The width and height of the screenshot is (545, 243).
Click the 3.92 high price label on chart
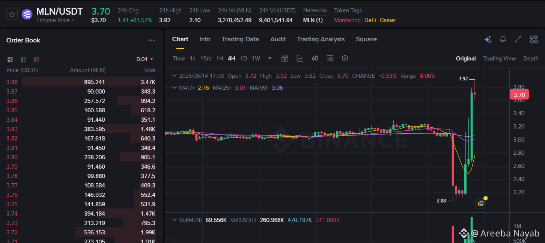click(463, 78)
